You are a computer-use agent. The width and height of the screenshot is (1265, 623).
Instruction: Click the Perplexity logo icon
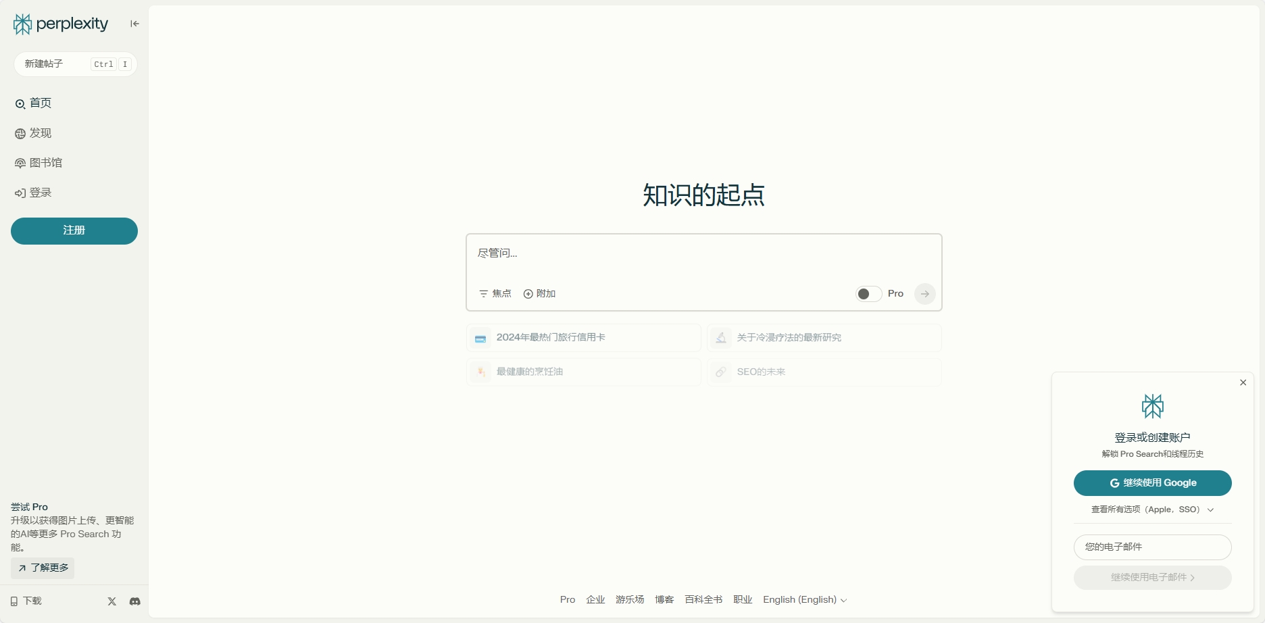tap(22, 24)
